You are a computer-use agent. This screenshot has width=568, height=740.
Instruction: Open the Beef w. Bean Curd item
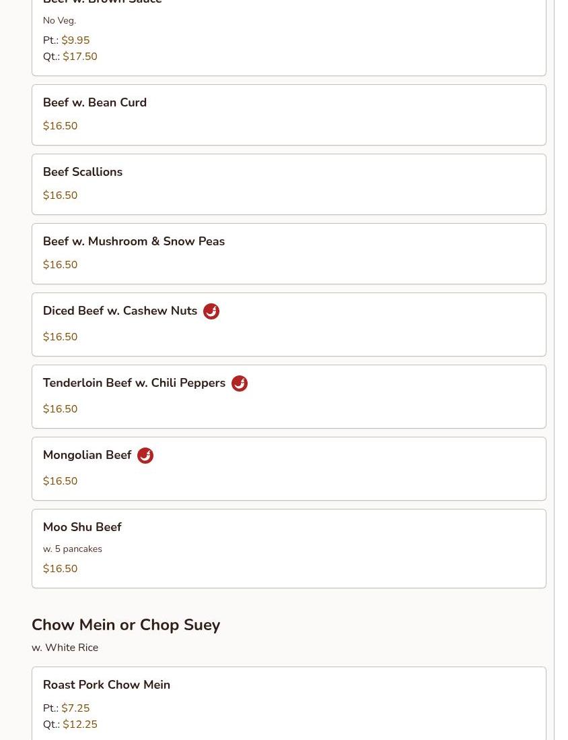coord(289,115)
